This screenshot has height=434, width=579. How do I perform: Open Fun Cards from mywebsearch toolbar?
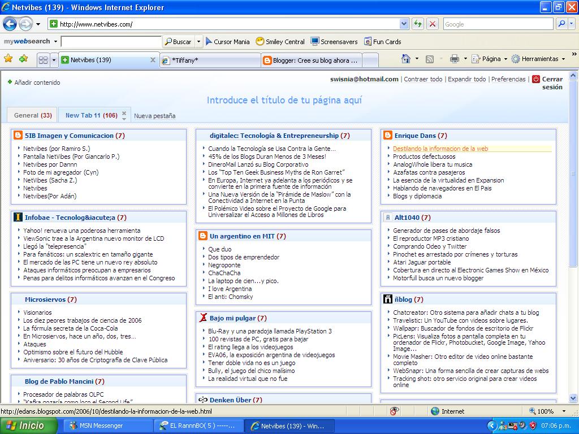click(383, 42)
